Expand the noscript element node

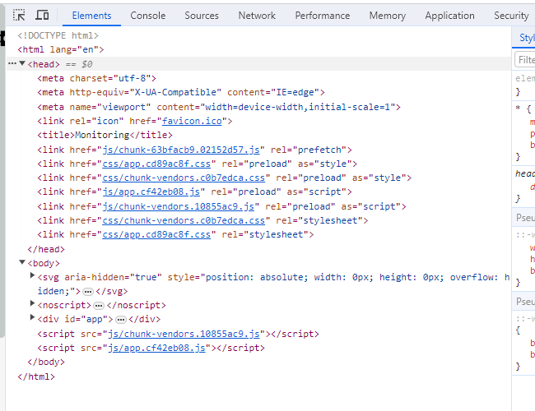[x=32, y=305]
